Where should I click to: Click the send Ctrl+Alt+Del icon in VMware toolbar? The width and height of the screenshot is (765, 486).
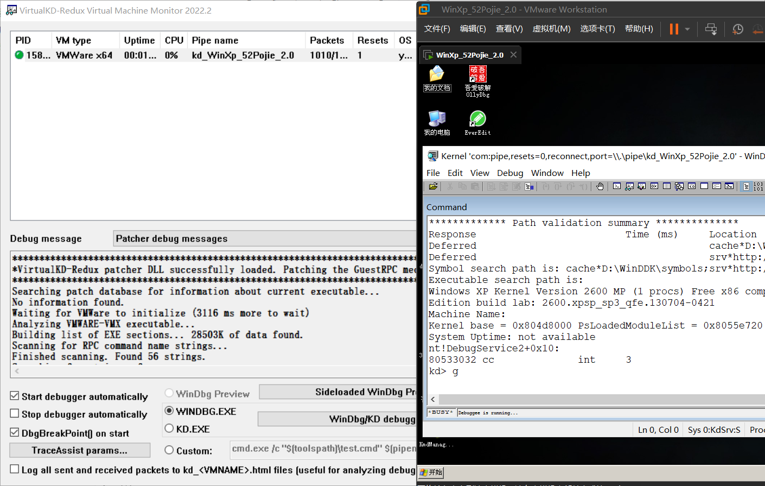[x=711, y=29]
